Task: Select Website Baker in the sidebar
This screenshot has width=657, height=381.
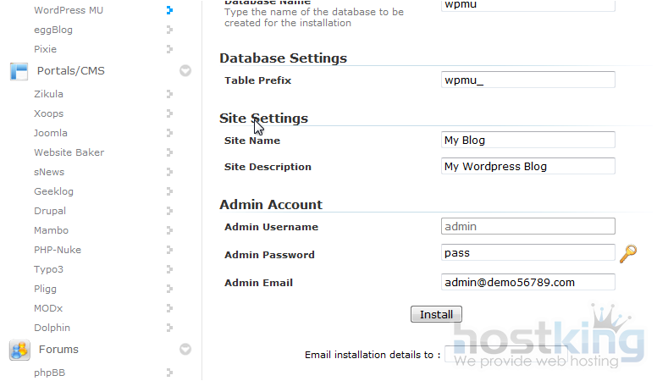Action: tap(69, 152)
